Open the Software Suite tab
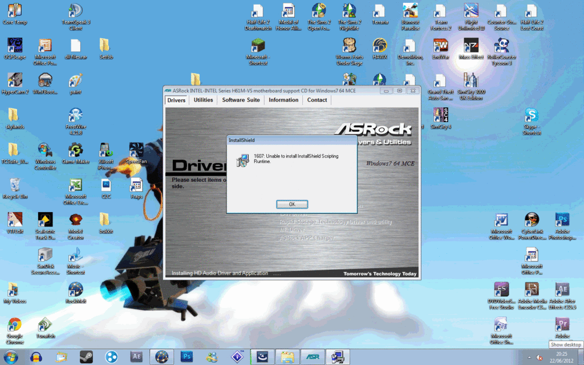Viewport: 584px width, 365px height. coord(241,100)
